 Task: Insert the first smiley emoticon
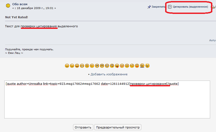(x=67, y=66)
